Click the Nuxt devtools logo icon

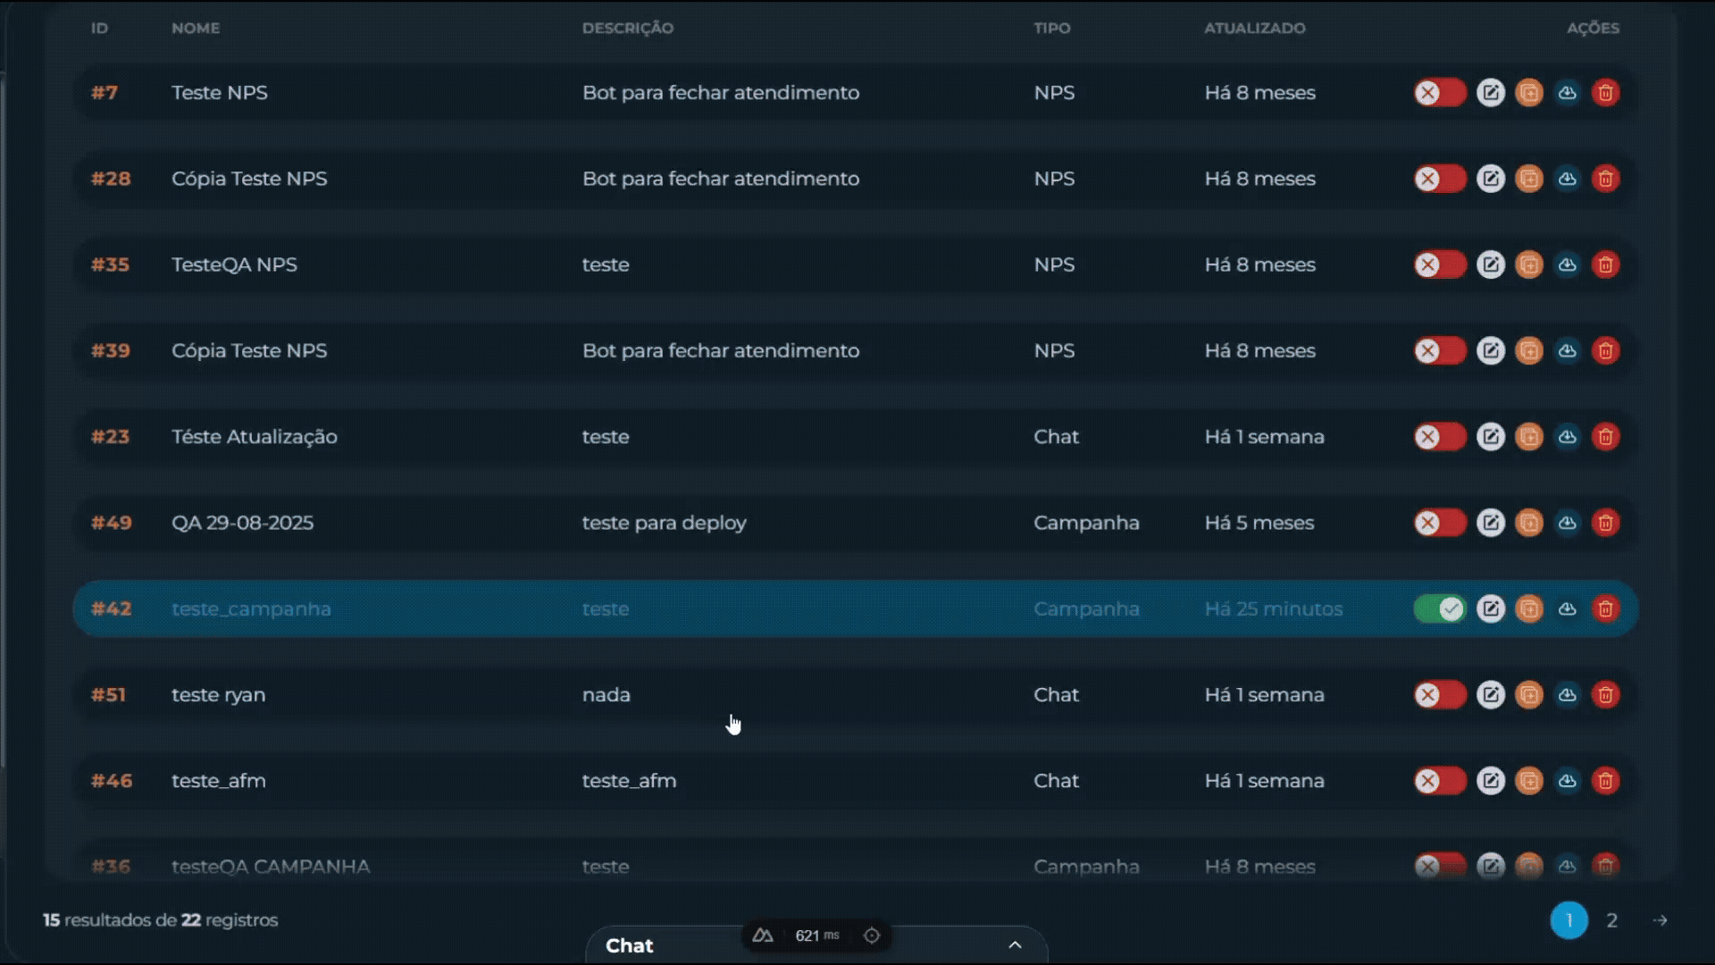click(763, 936)
